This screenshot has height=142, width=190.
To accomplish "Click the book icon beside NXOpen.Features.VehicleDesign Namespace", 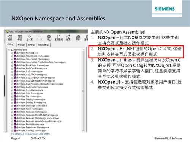I will click(x=15, y=121).
